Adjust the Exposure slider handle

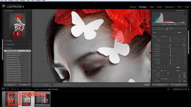(170, 45)
